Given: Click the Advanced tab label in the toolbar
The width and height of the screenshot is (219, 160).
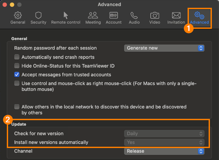Looking at the screenshot, I should coord(199,22).
